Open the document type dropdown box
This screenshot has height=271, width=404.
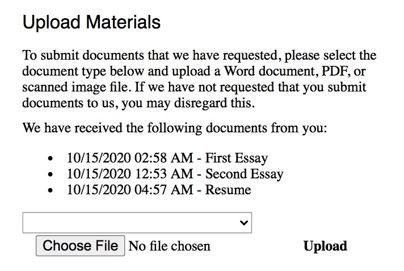point(137,223)
